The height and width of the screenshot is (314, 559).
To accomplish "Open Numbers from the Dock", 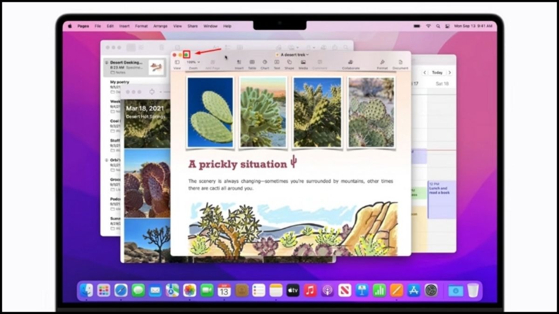I will (379, 290).
